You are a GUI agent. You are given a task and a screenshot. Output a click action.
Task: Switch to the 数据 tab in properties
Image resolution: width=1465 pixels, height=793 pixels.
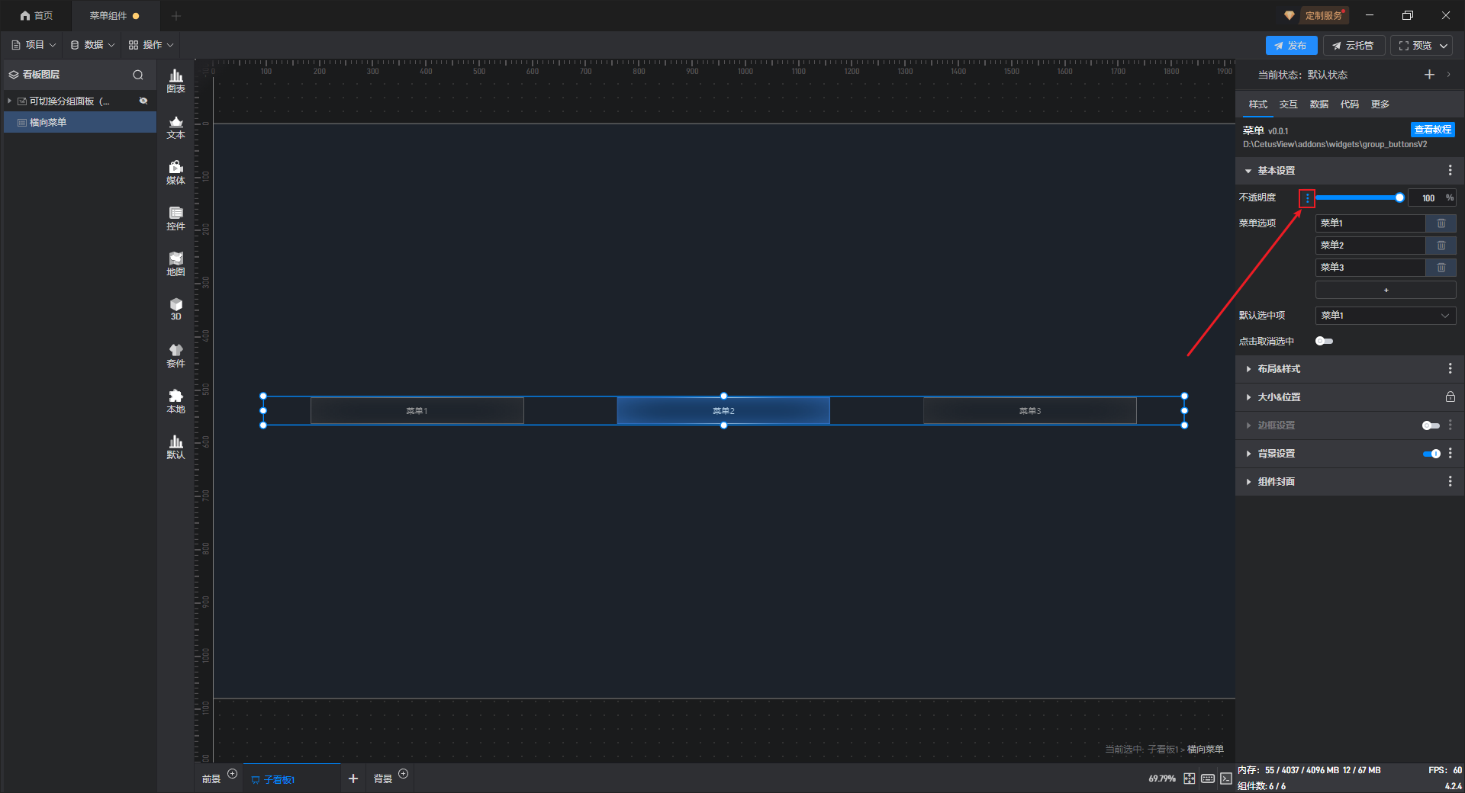point(1318,104)
